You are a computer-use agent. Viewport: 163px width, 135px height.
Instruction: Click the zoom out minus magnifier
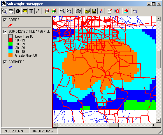(69, 11)
